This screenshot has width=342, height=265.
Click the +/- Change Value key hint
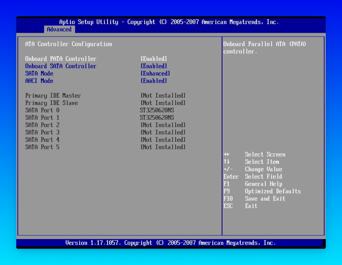[x=228, y=169]
